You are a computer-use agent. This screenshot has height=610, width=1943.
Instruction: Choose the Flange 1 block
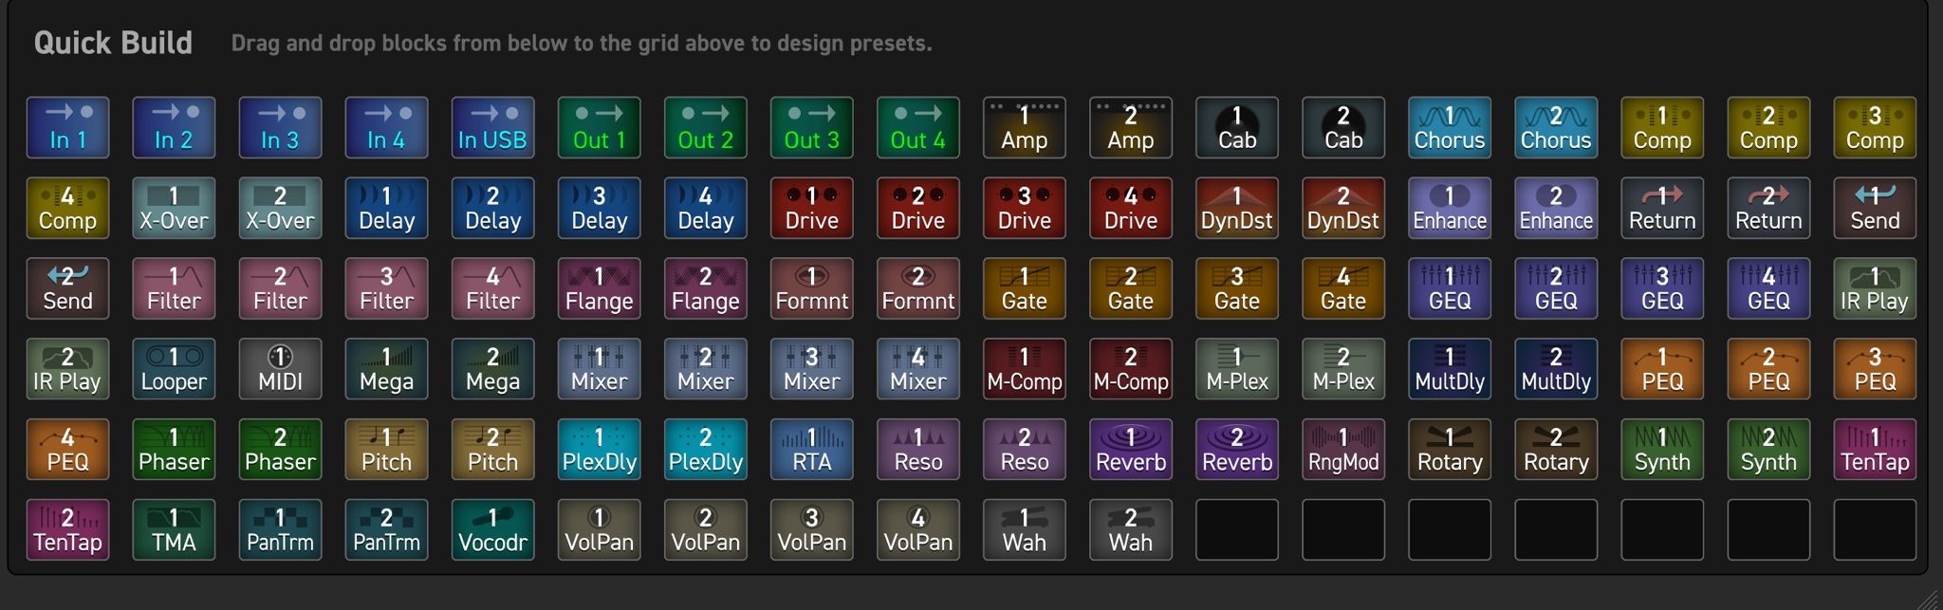tap(599, 288)
